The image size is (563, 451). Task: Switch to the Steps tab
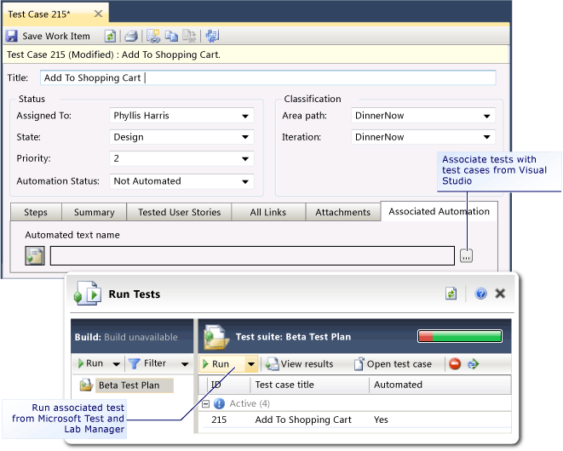point(36,212)
